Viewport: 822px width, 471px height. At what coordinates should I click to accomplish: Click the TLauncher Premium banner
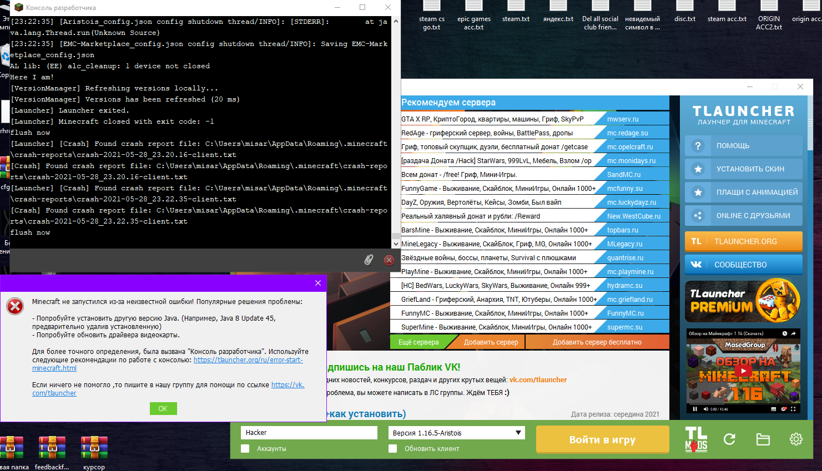[743, 301]
